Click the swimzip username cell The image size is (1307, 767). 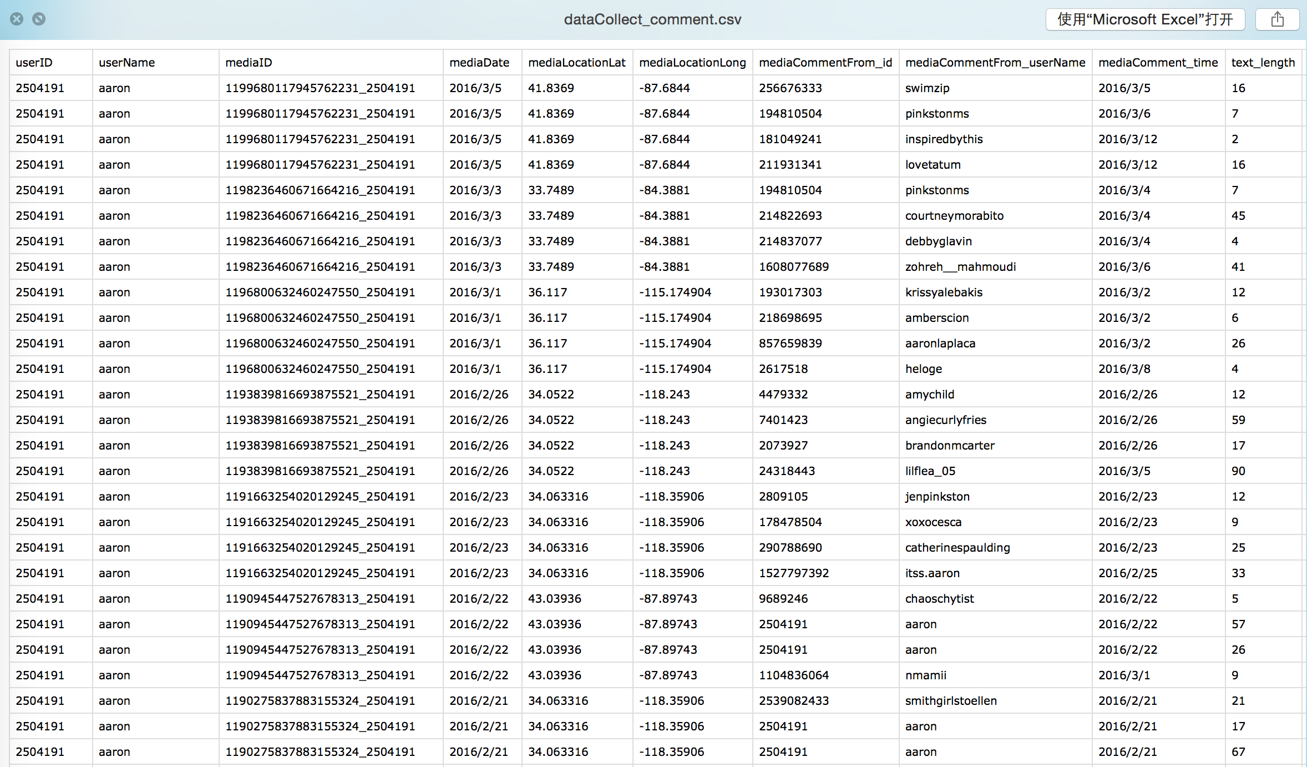pyautogui.click(x=927, y=88)
